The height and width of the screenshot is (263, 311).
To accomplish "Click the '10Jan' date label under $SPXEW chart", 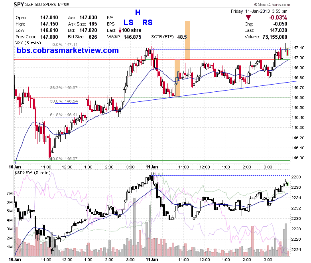I will [14, 259].
